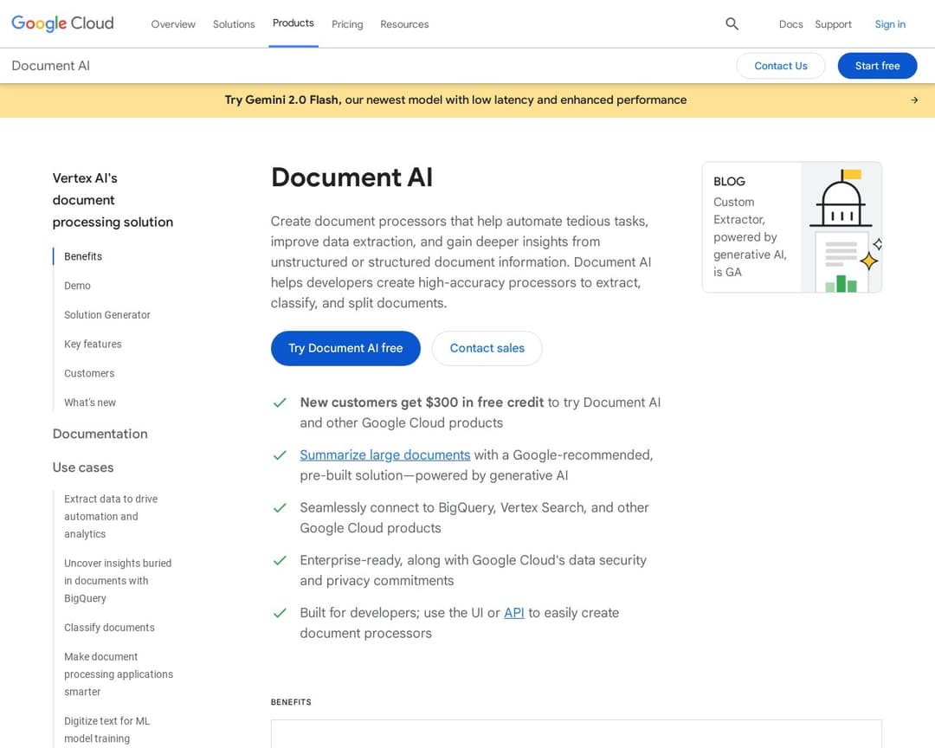935x748 pixels.
Task: Open the Resources menu
Action: point(404,24)
